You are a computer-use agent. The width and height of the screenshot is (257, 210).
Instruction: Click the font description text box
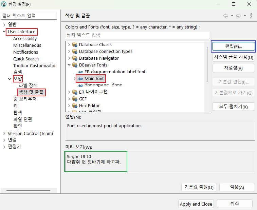coord(160,131)
